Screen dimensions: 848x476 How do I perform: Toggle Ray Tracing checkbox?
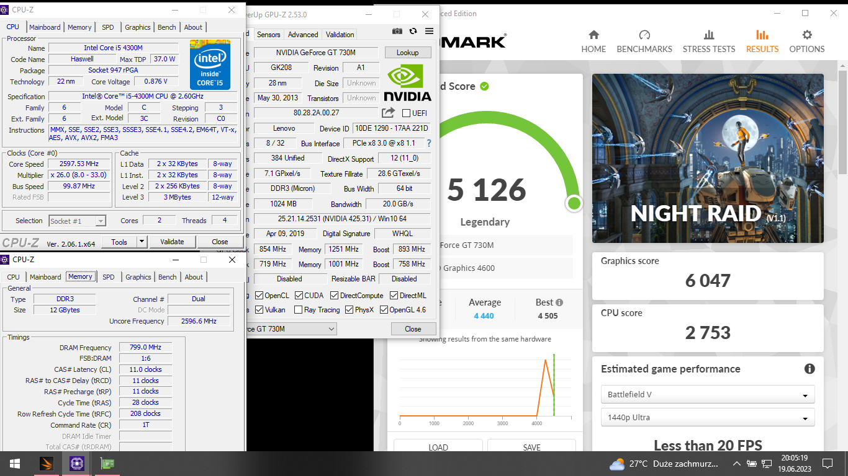pyautogui.click(x=298, y=310)
